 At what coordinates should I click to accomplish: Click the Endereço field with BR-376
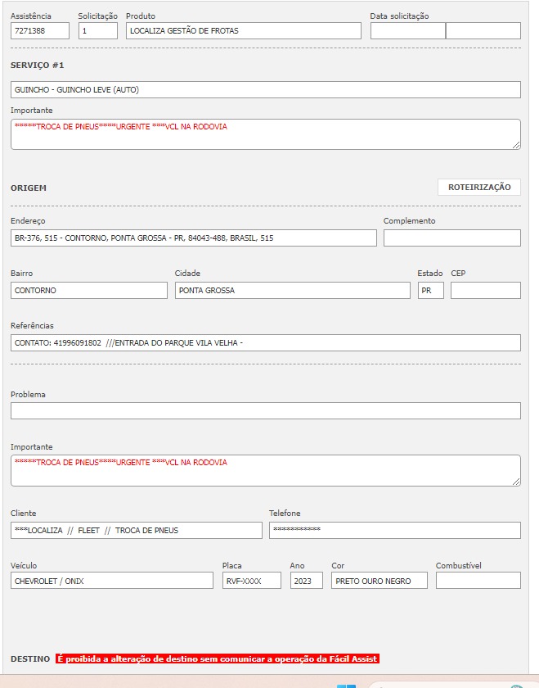[x=193, y=238]
